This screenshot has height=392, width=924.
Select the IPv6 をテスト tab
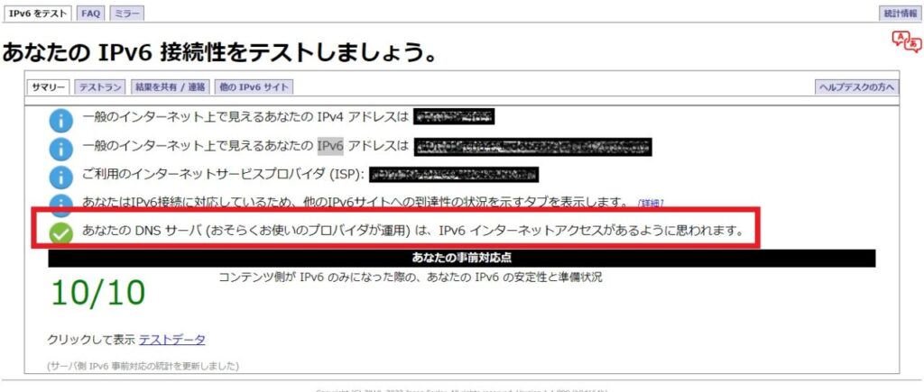click(37, 14)
